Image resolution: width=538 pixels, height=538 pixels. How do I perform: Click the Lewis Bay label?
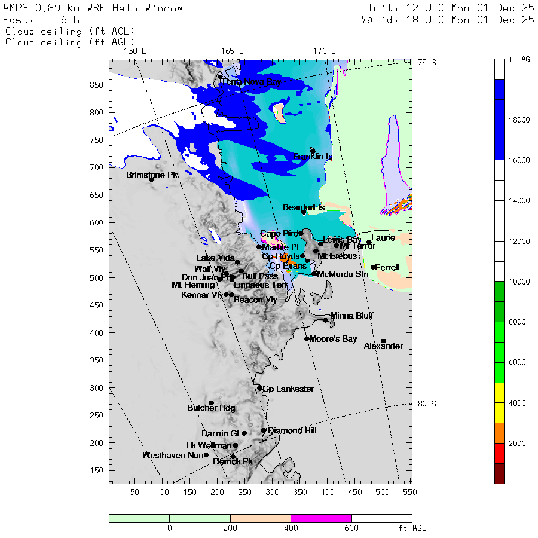(342, 240)
